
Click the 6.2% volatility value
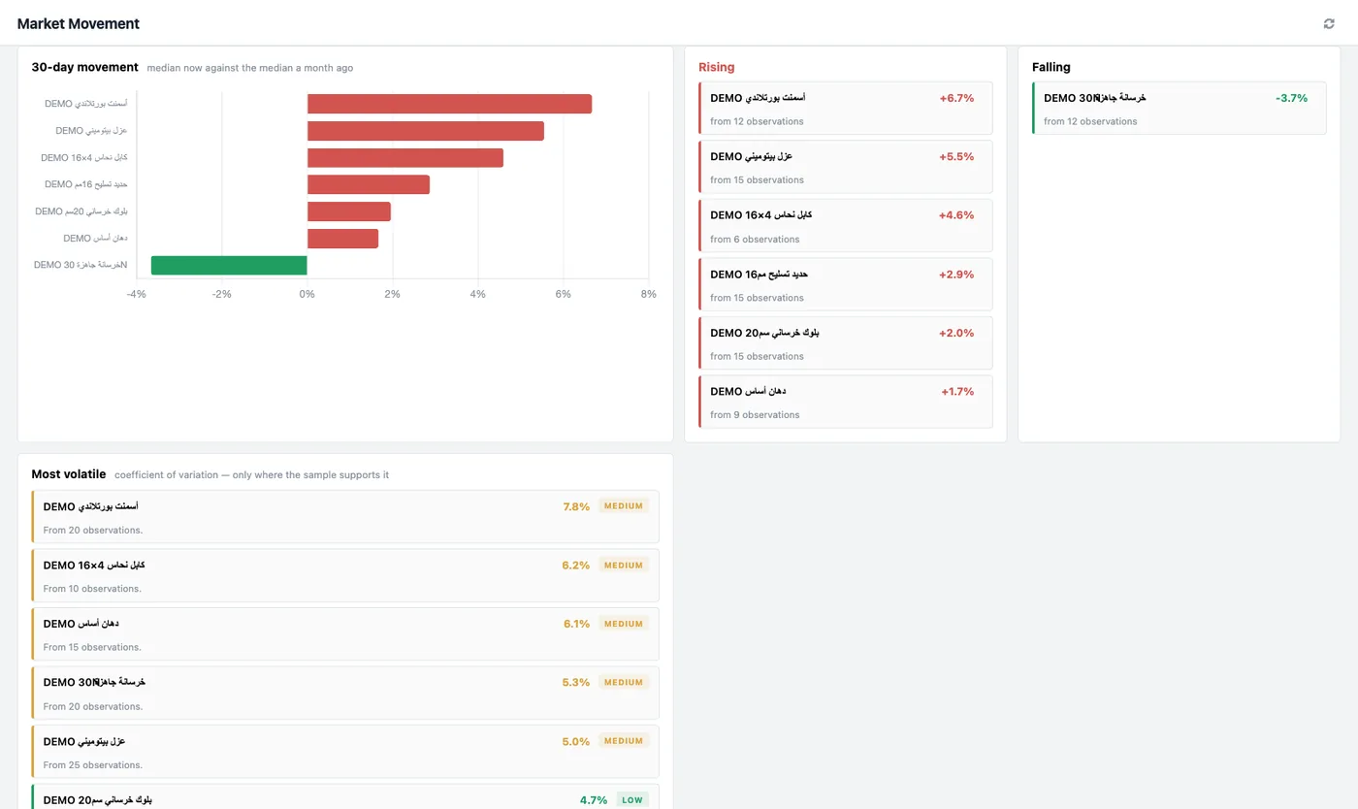coord(575,566)
